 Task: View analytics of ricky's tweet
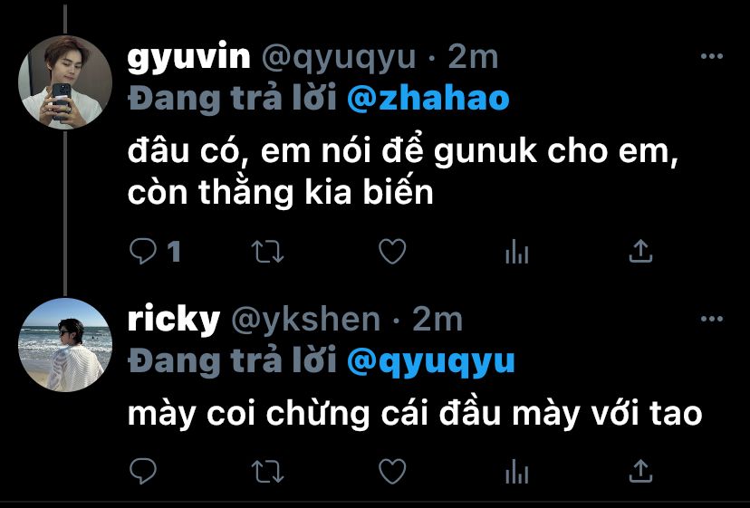516,472
